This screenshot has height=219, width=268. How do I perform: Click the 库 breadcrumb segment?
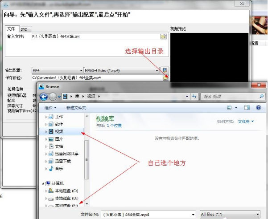click(77, 96)
